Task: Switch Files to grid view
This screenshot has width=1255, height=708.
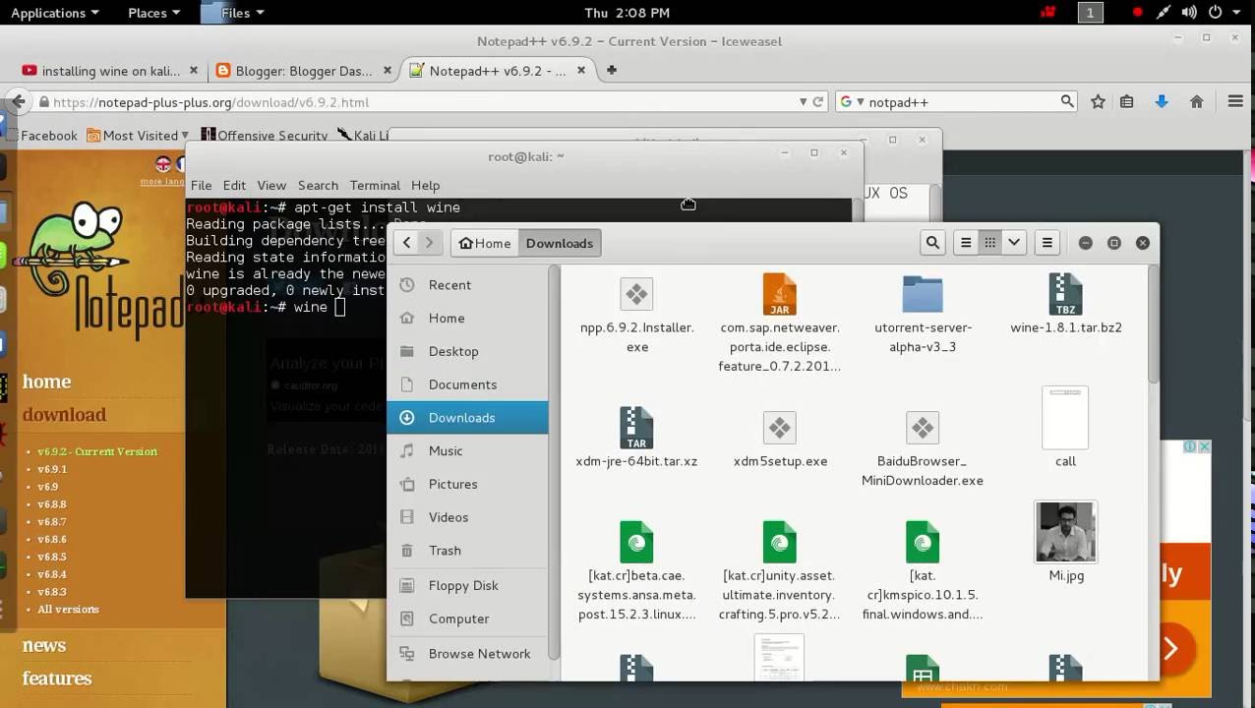Action: click(989, 243)
